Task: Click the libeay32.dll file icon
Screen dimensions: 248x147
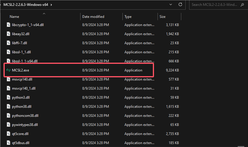Action: [x=8, y=34]
